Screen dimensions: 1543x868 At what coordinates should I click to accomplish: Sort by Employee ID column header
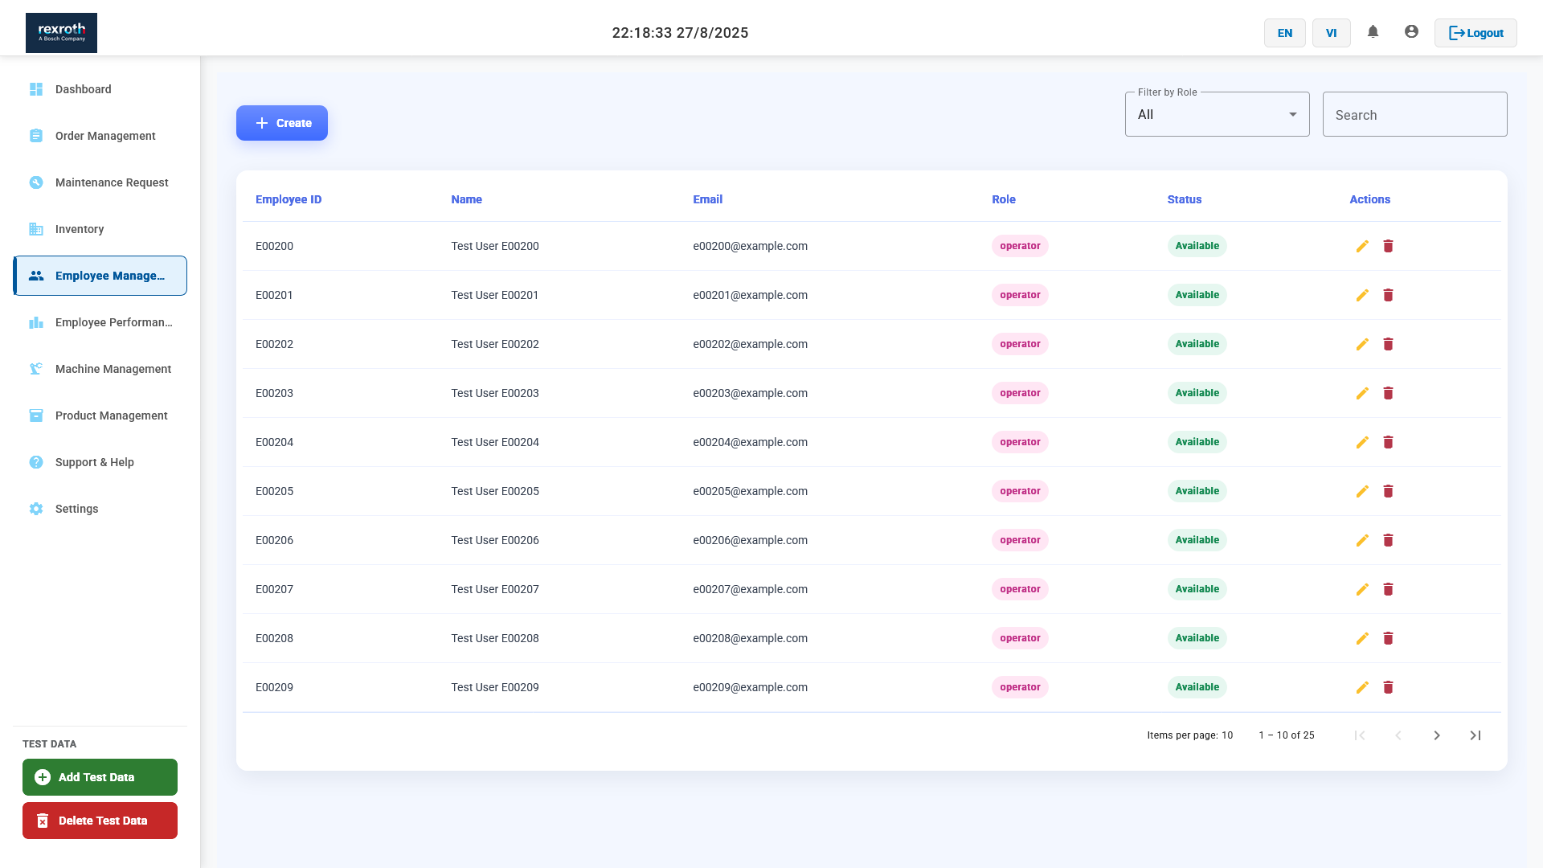click(x=289, y=199)
